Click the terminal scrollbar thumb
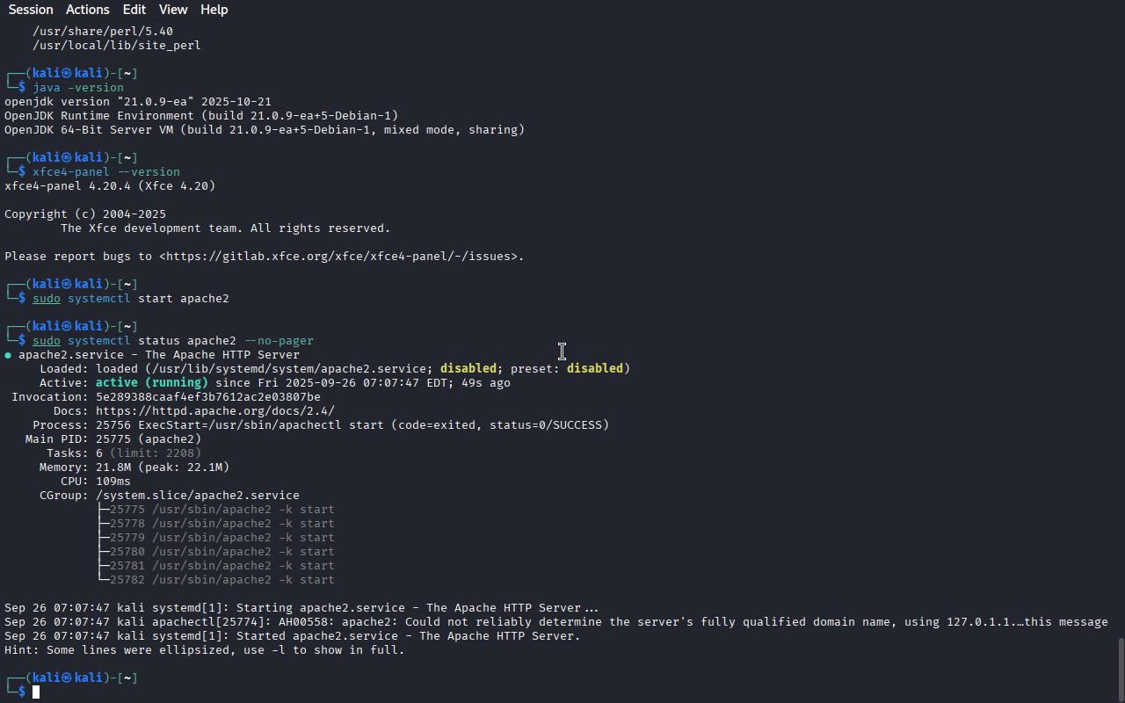Screen dimensions: 1125x703 point(1120,670)
